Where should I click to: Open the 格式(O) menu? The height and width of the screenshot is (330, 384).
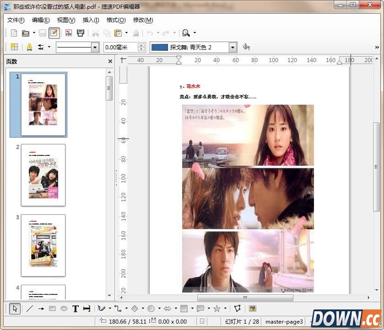(116, 20)
